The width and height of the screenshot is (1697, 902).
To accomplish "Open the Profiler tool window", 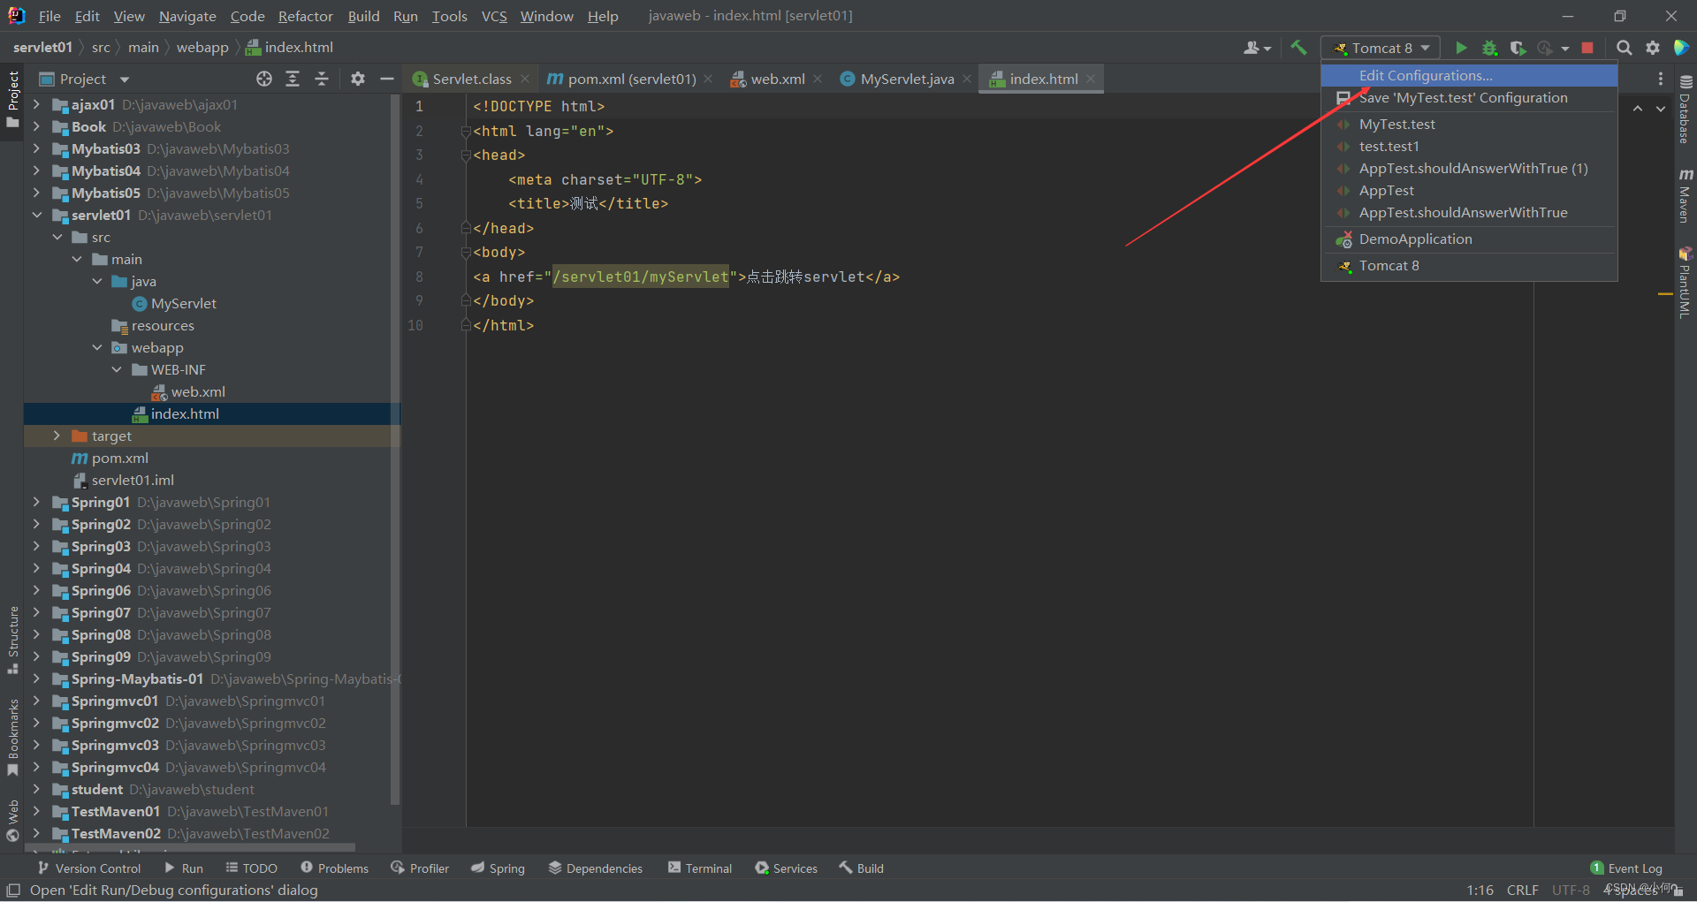I will pos(420,868).
